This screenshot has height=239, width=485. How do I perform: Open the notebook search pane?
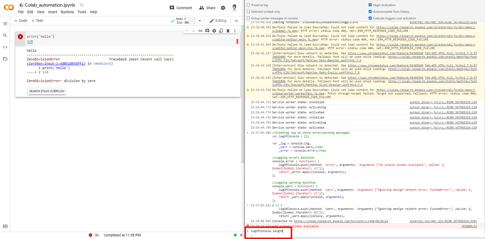pos(5,35)
